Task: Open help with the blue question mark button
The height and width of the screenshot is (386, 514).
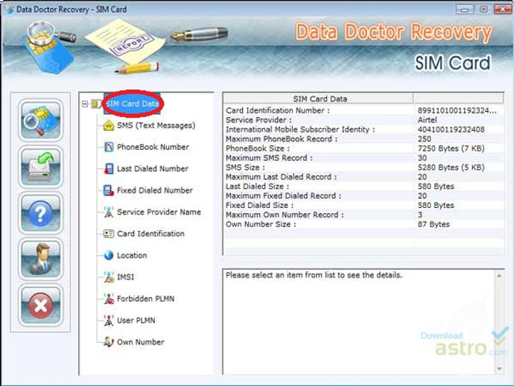Action: (x=41, y=213)
